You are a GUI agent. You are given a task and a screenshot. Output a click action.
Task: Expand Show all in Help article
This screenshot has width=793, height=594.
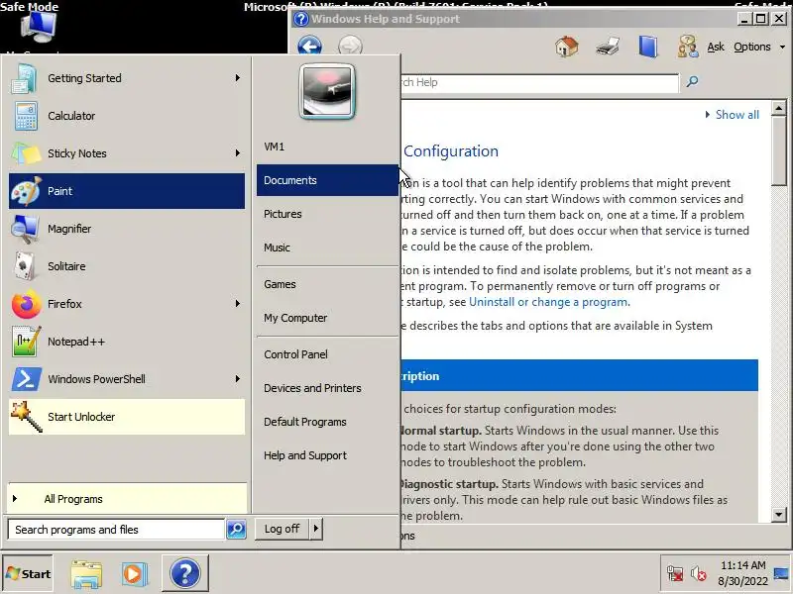[x=732, y=115]
